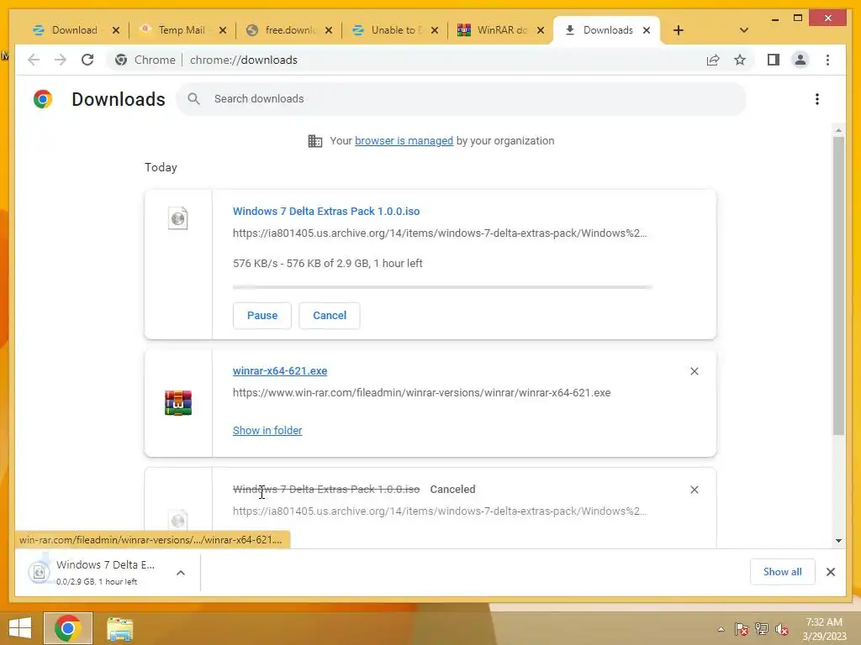Click the vertical scrollbar thumb
The image size is (861, 645).
click(x=838, y=286)
